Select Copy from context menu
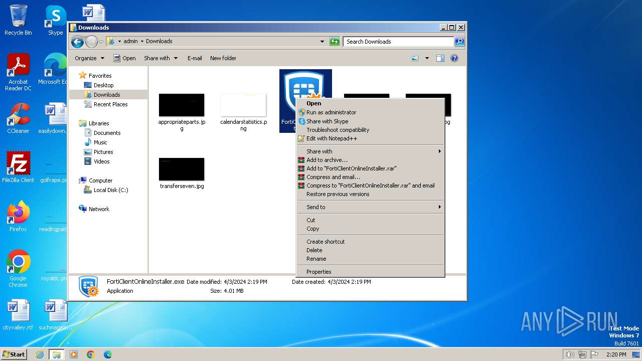642x361 pixels. [370, 229]
